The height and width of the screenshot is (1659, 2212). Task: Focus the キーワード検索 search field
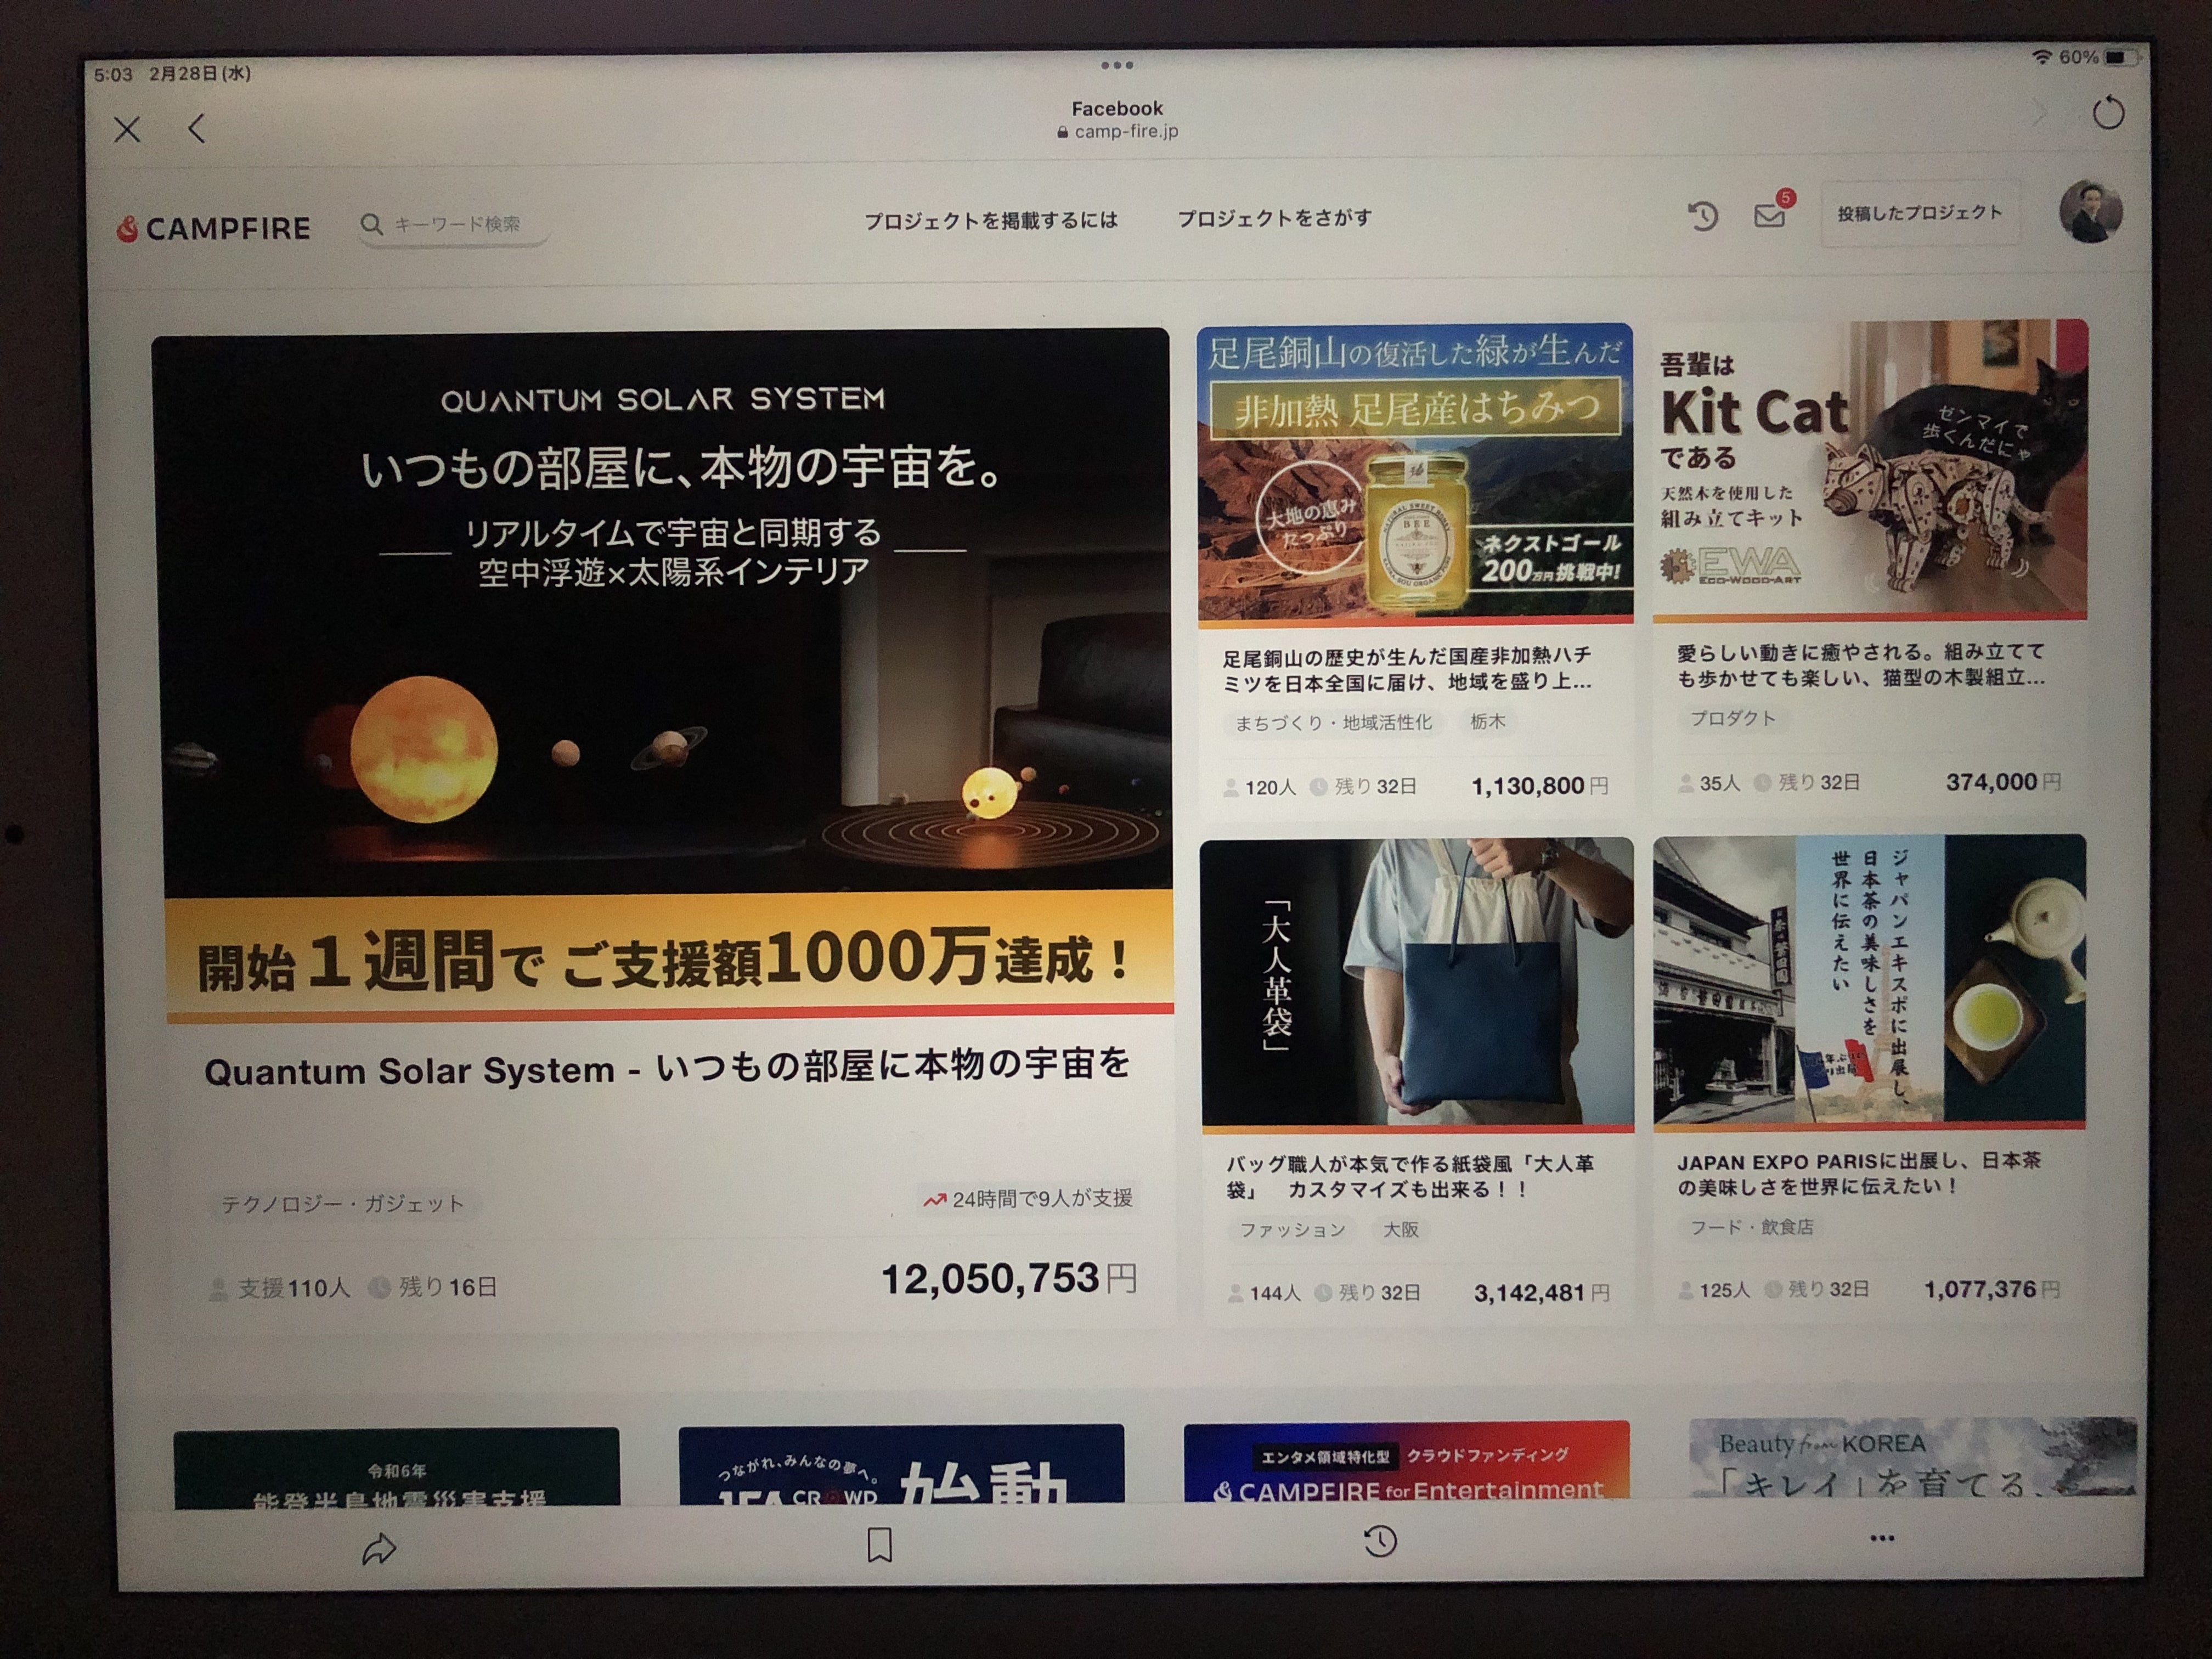[456, 224]
